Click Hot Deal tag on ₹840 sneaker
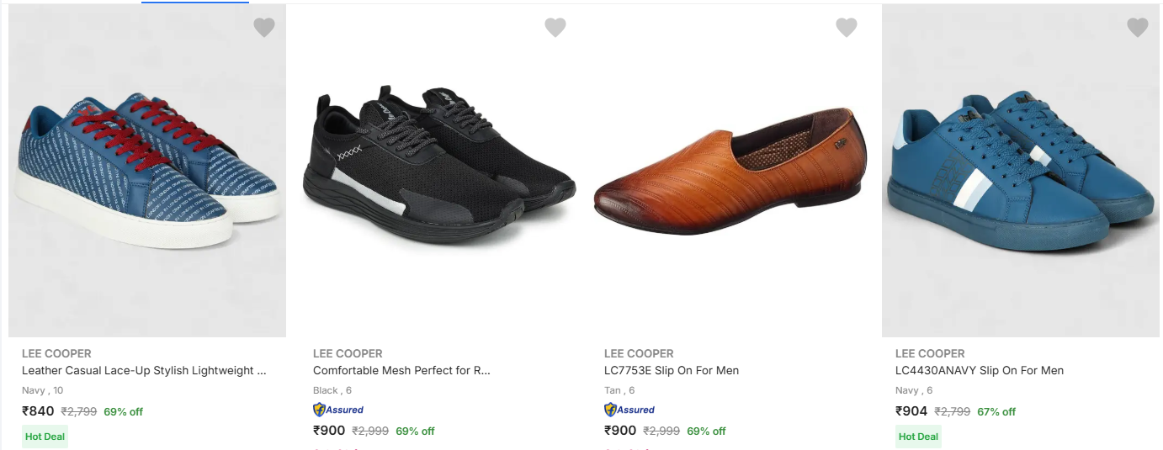This screenshot has width=1163, height=450. tap(45, 437)
